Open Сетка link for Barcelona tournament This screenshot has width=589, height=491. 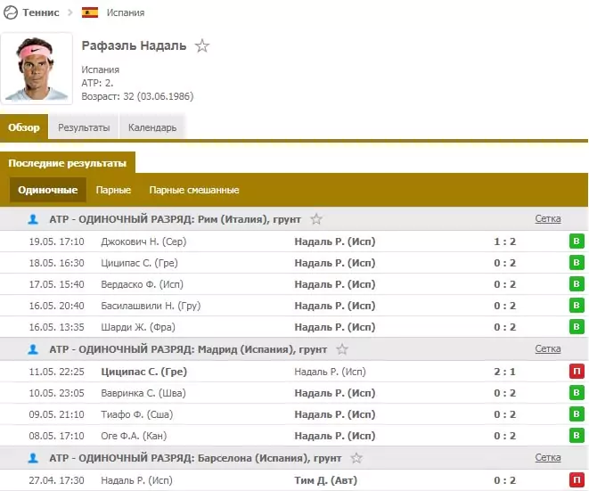click(x=548, y=457)
